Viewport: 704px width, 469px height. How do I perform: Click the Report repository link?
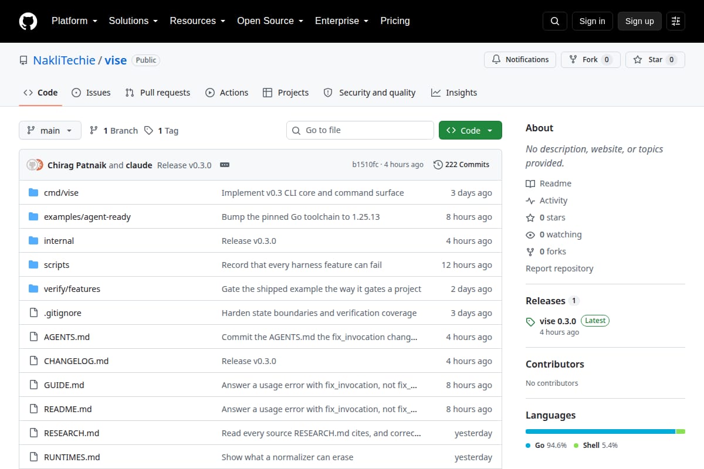click(x=560, y=269)
